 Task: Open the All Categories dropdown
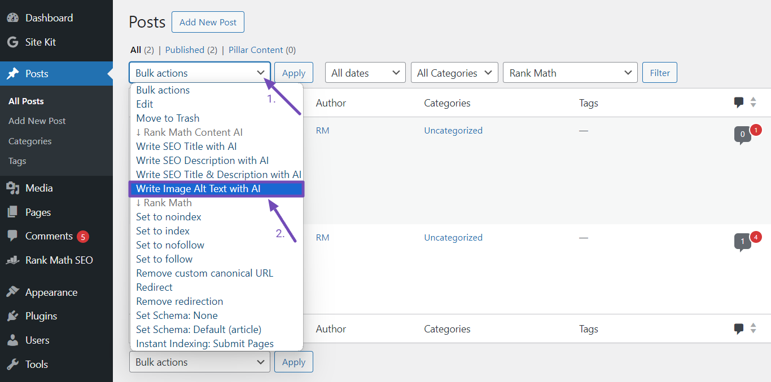[454, 73]
